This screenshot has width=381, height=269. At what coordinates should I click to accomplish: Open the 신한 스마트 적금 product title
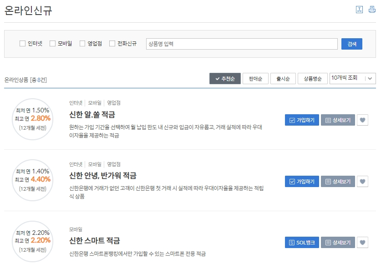click(x=95, y=241)
